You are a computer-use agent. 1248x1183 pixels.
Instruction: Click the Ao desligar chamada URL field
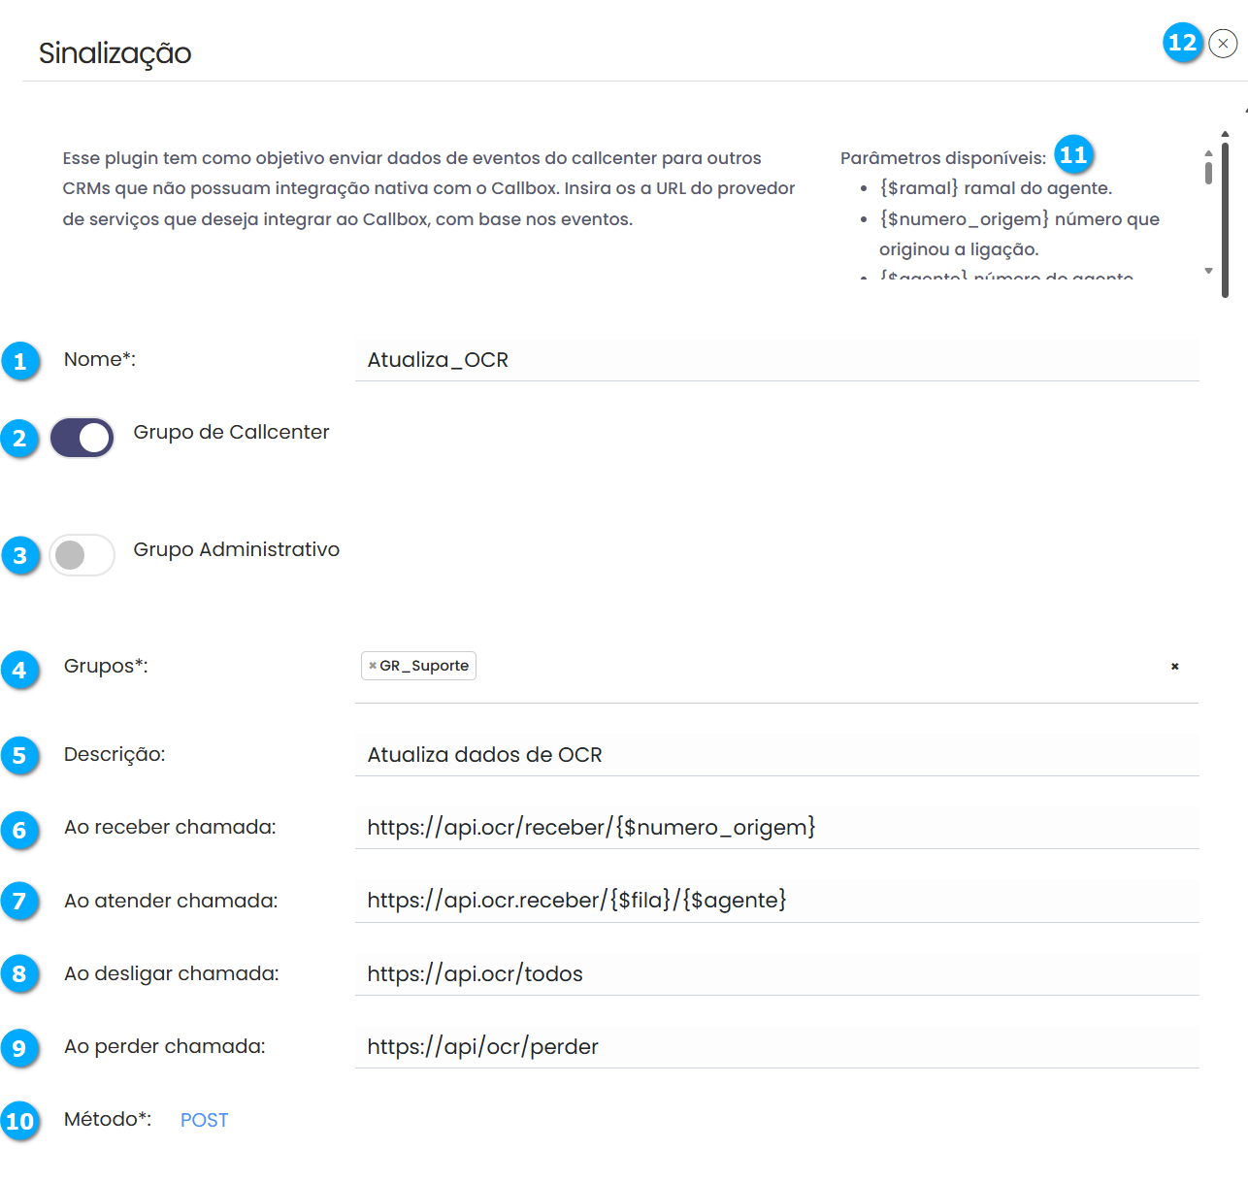pyautogui.click(x=776, y=974)
